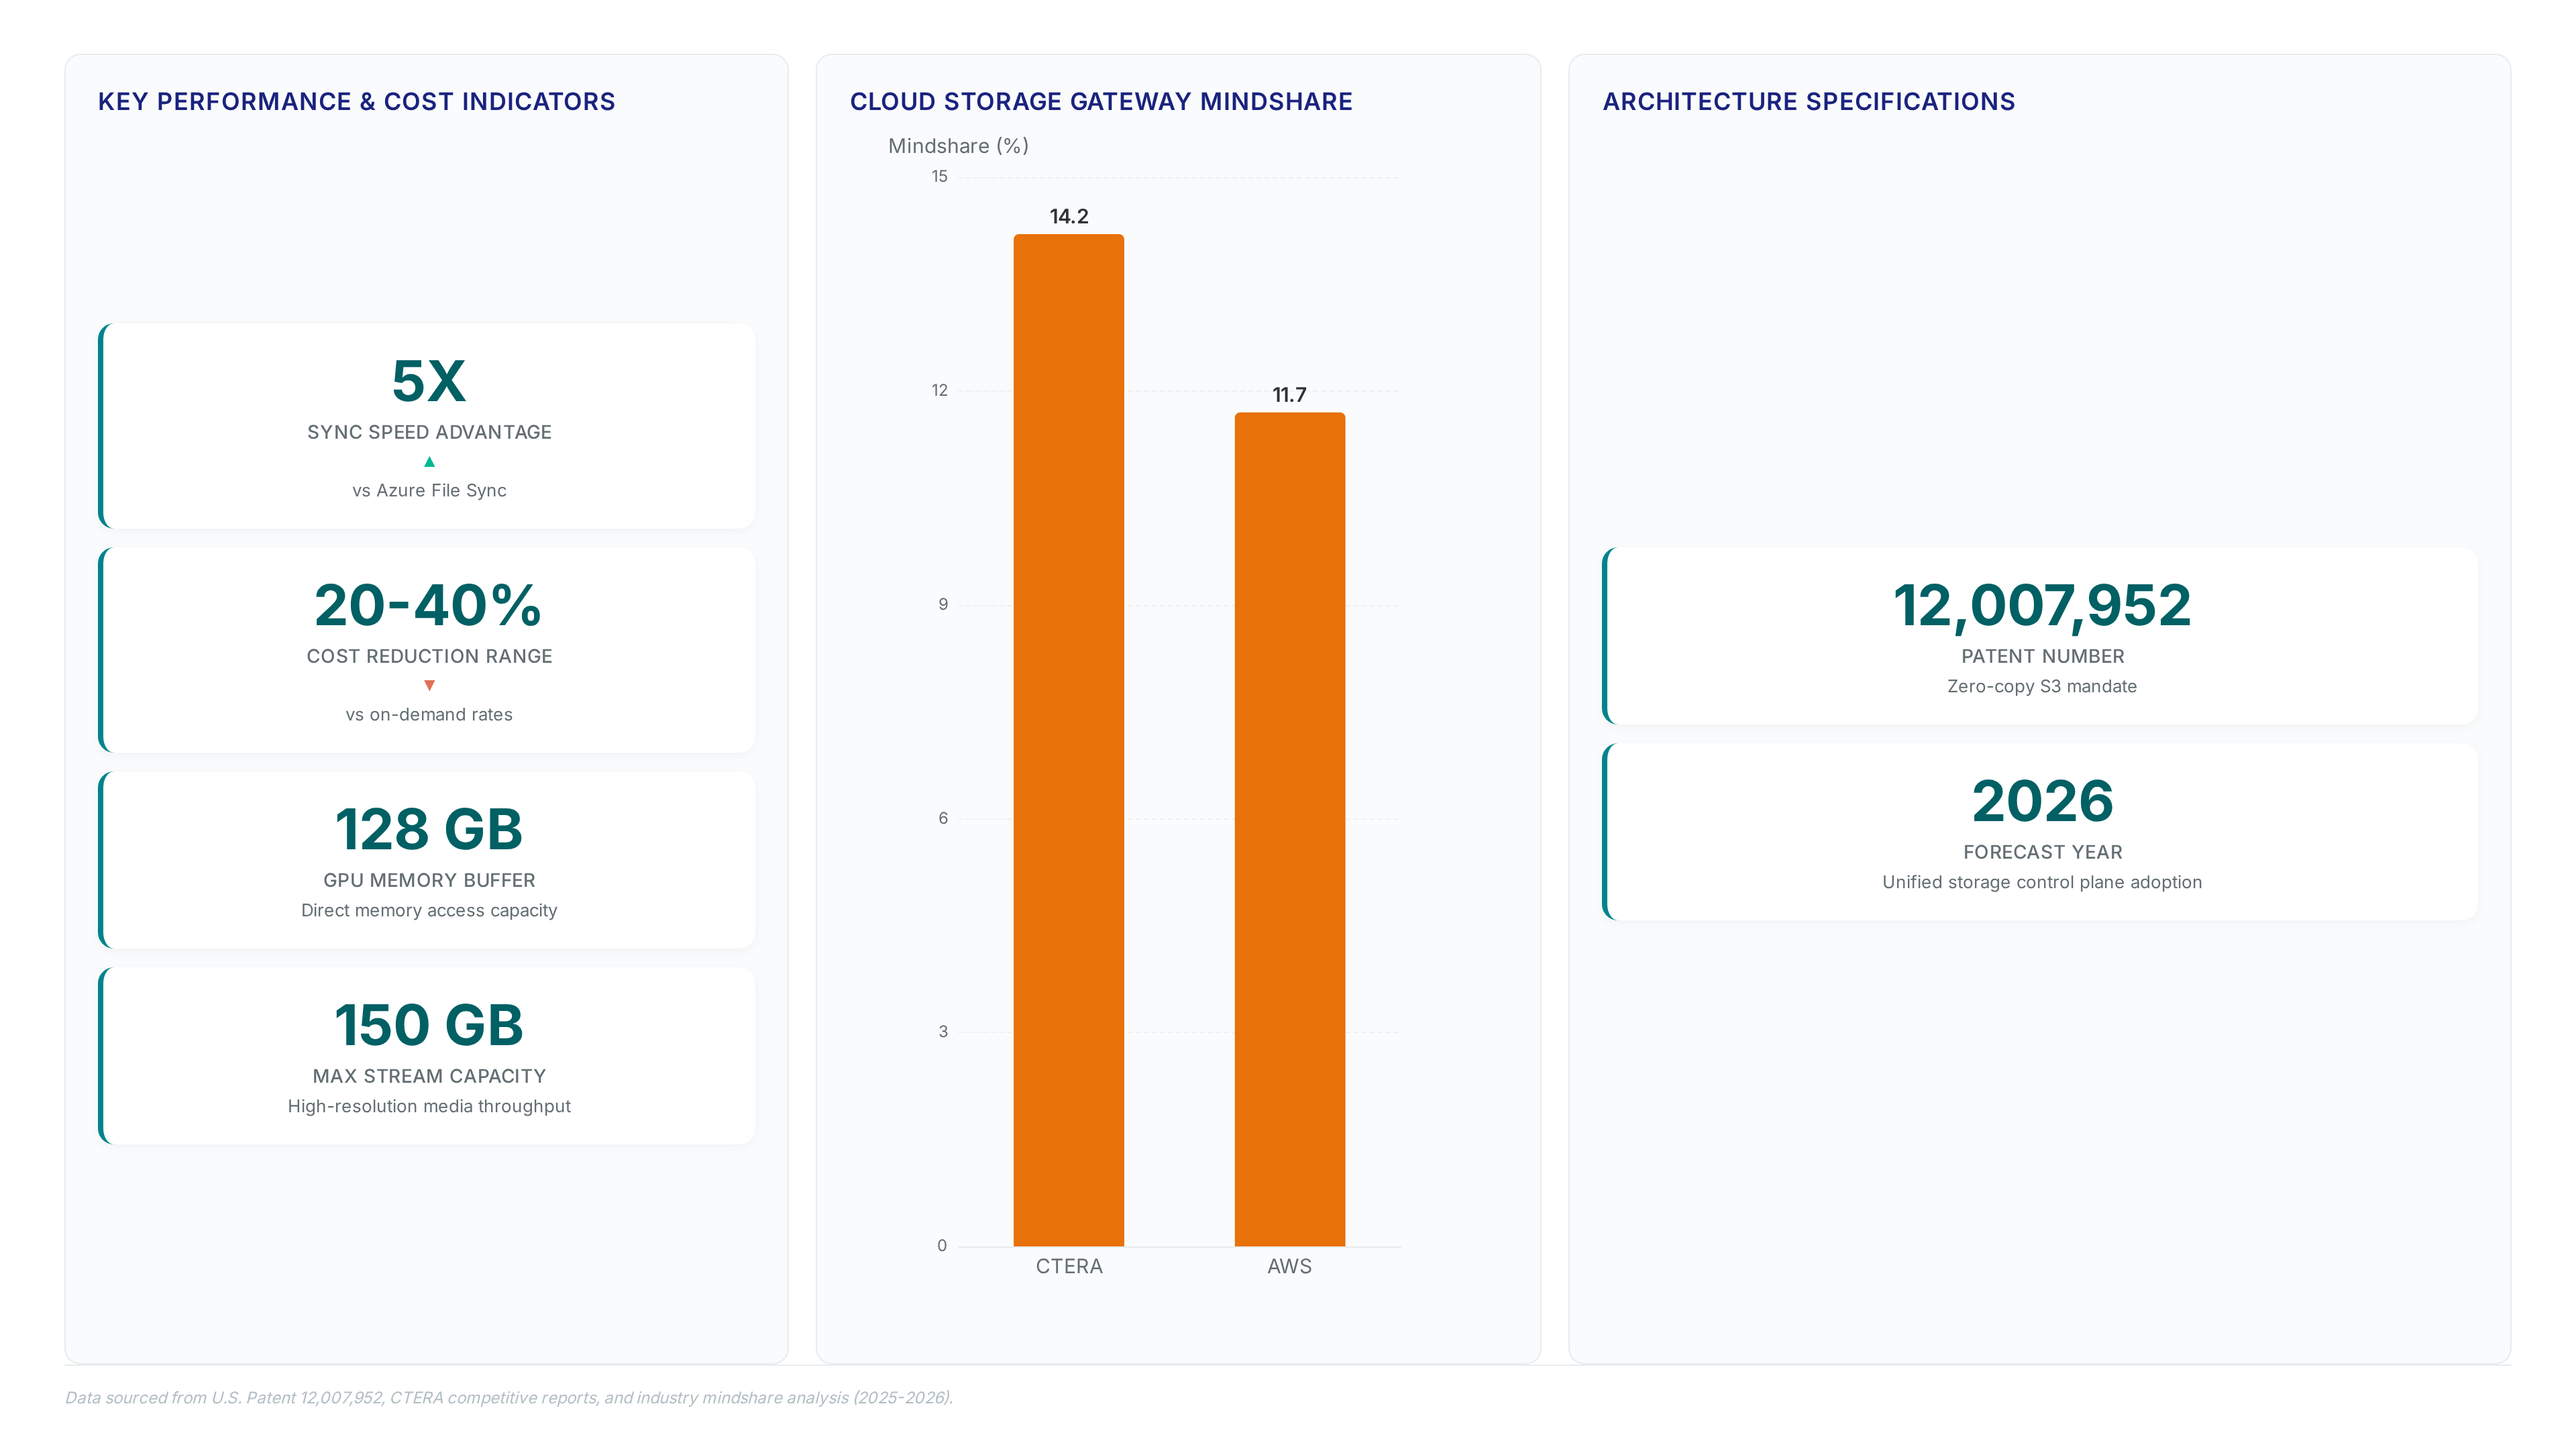Select the CTERA axis label
The height and width of the screenshot is (1449, 2576).
click(x=1069, y=1266)
